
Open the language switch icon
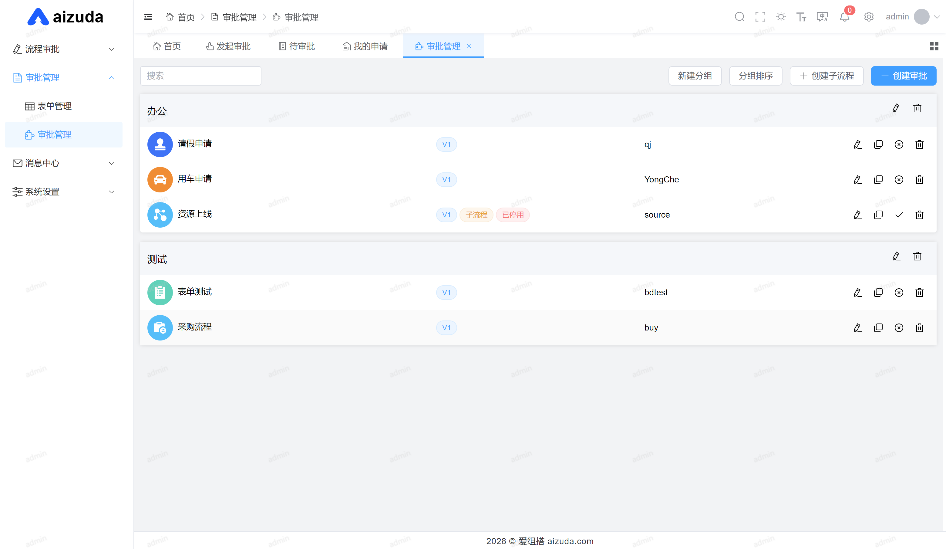[x=822, y=17]
